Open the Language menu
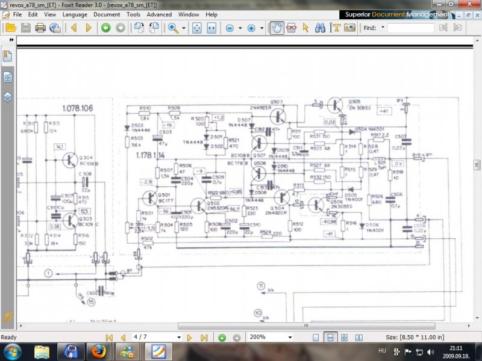Image resolution: width=482 pixels, height=361 pixels. [75, 14]
